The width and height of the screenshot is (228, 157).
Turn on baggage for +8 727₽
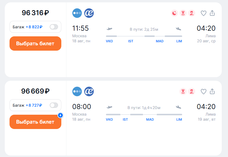pyautogui.click(x=54, y=105)
